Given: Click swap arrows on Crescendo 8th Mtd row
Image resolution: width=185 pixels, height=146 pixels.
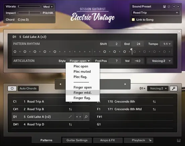Looking at the screenshot, I should (154, 109).
